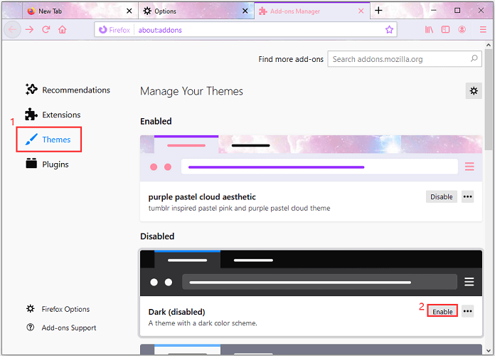Screen dimensions: 495x356
Task: Open Add-ons Support link
Action: tap(61, 328)
